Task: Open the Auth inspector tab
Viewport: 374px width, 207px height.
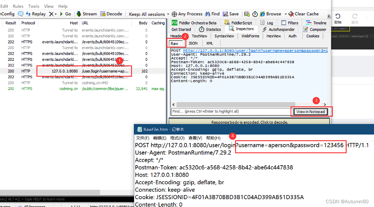Action: (292, 36)
